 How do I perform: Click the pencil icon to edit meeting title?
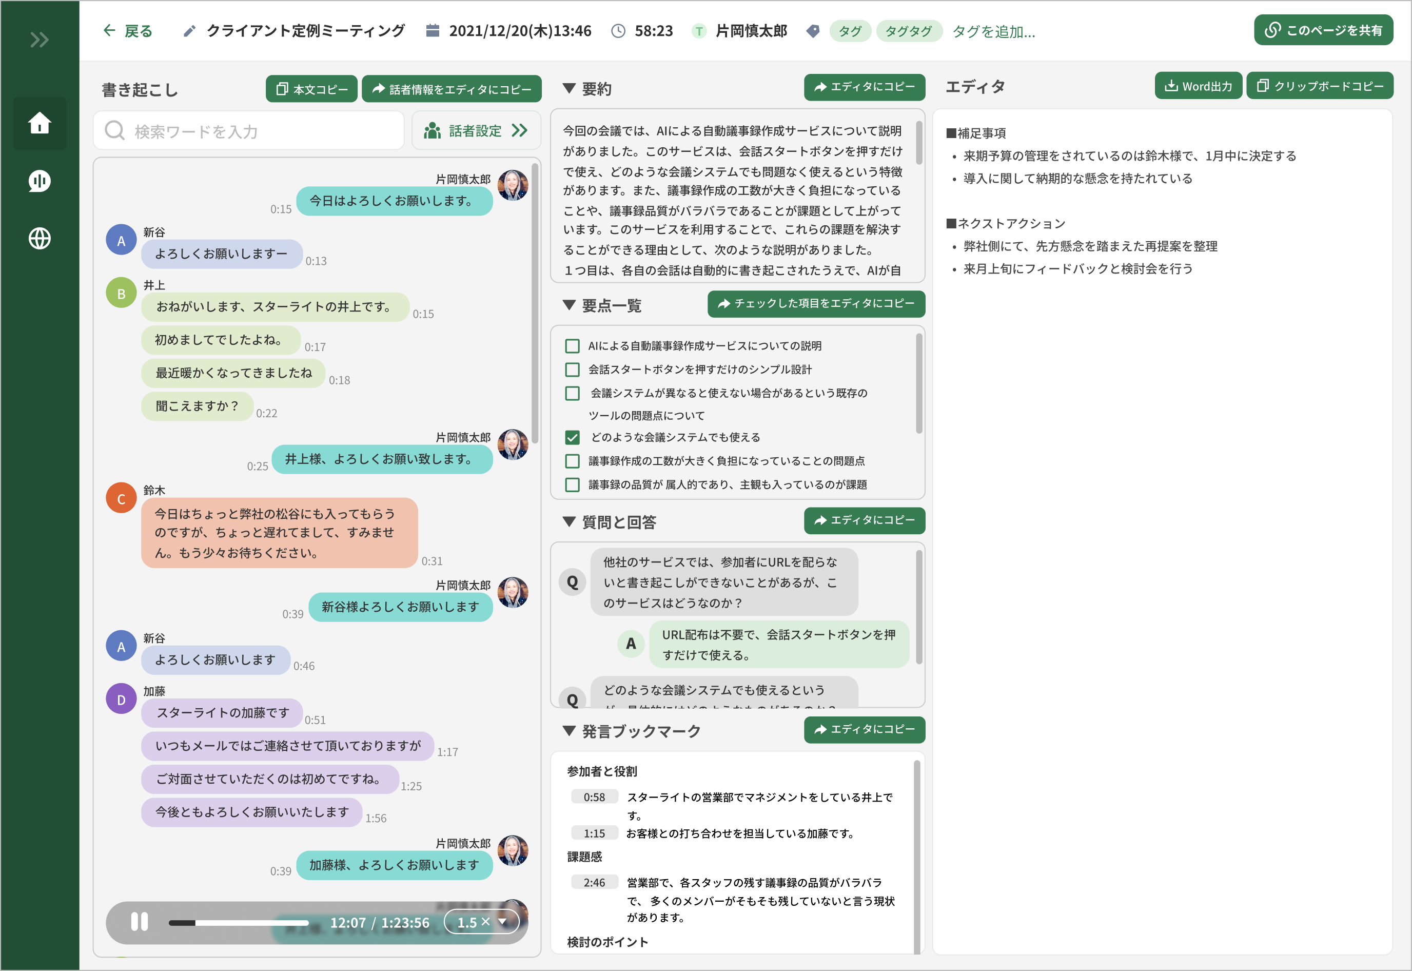click(189, 31)
